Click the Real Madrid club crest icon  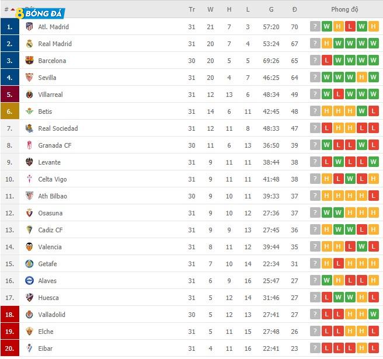[29, 44]
